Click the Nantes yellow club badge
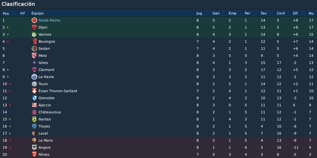Viewport: 317px width, 158px height. 34,119
